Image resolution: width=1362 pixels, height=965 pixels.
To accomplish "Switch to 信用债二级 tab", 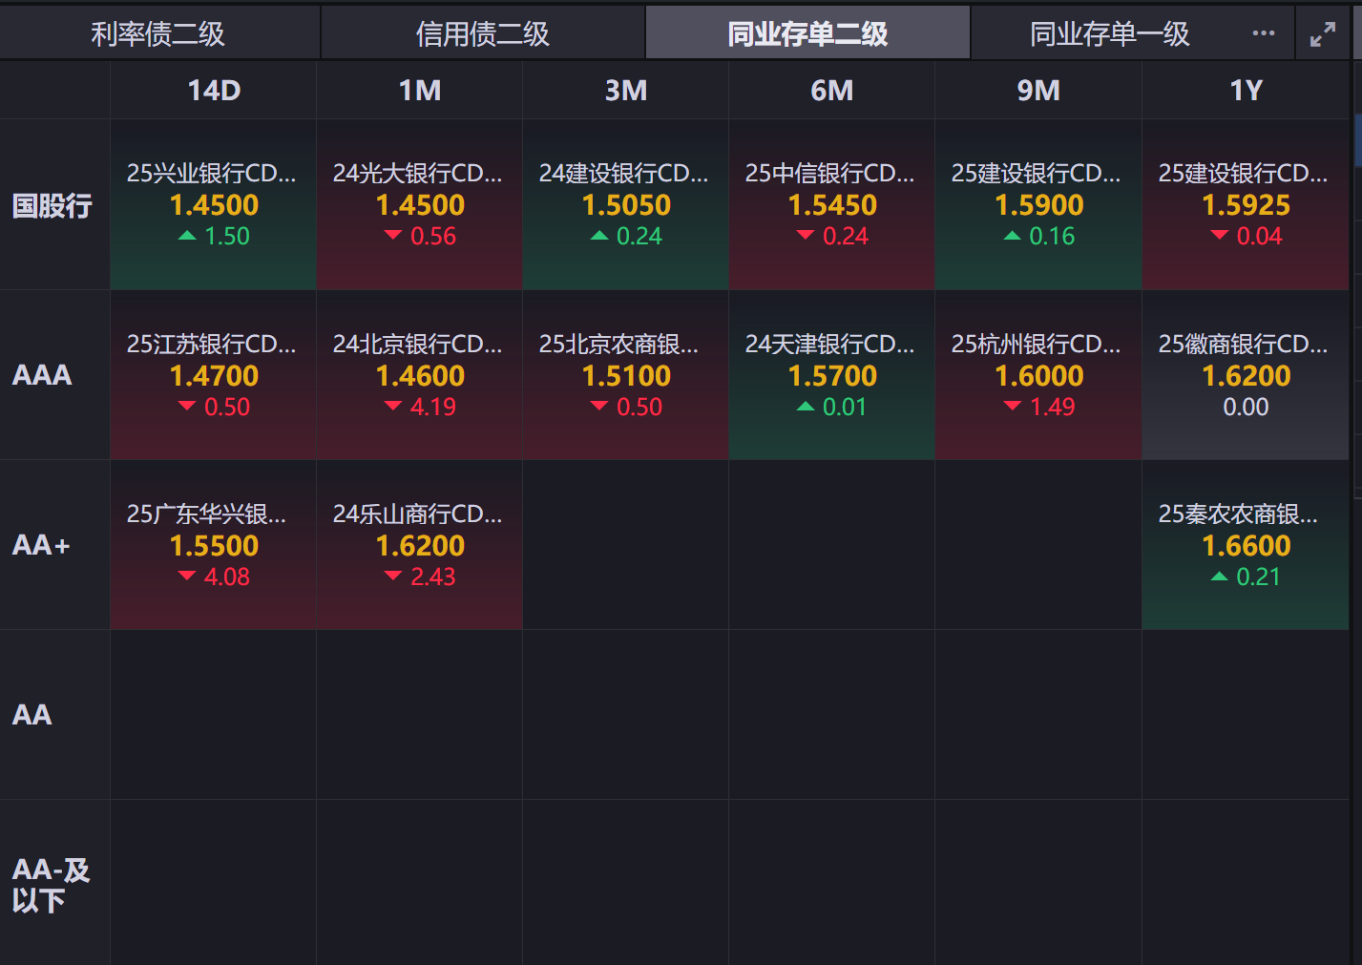I will tap(483, 34).
